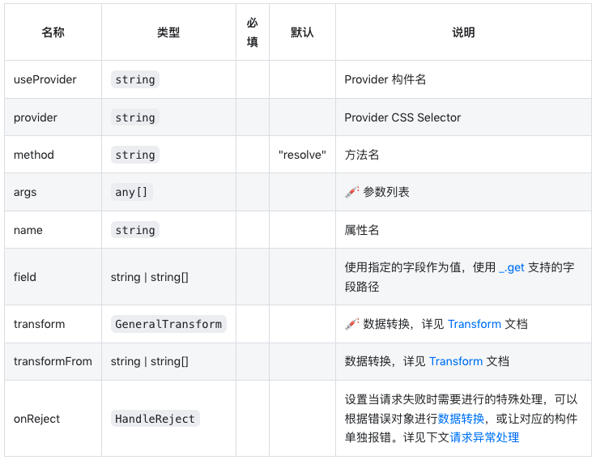This screenshot has width=596, height=460.
Task: Click the 默认 column header
Action: 302,32
